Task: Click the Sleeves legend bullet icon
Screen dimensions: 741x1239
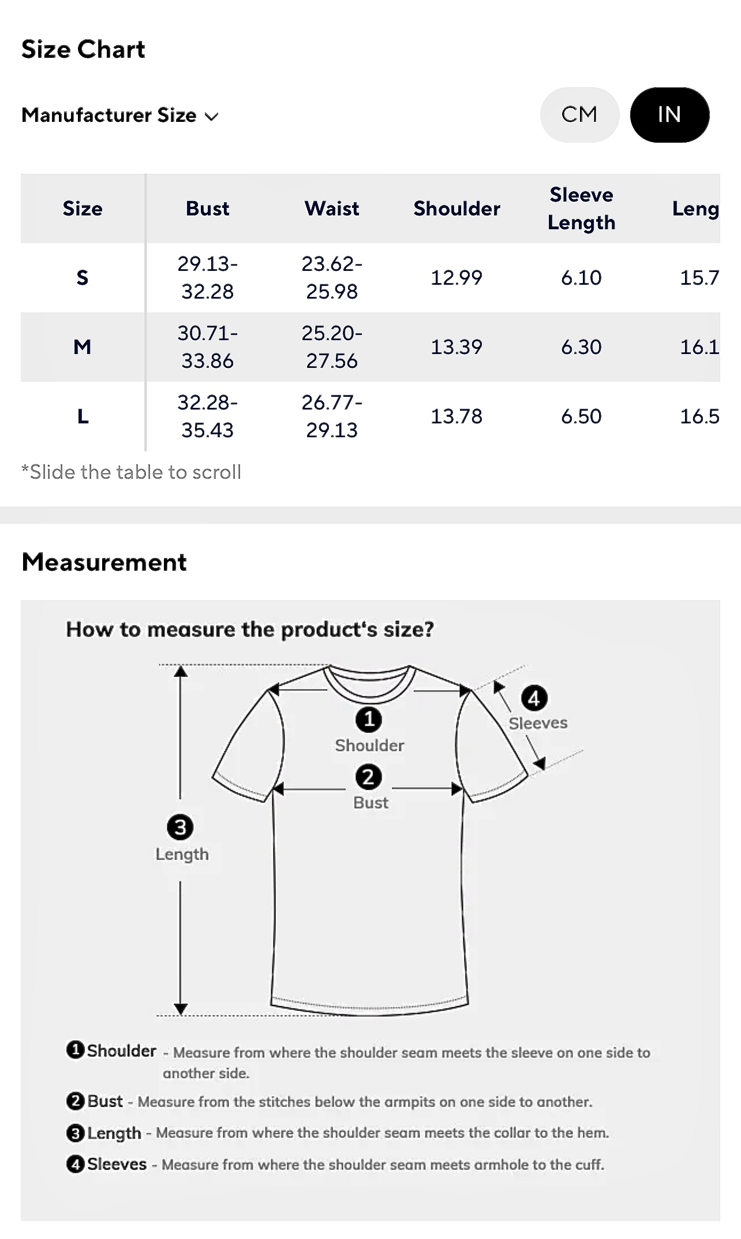Action: 76,1164
